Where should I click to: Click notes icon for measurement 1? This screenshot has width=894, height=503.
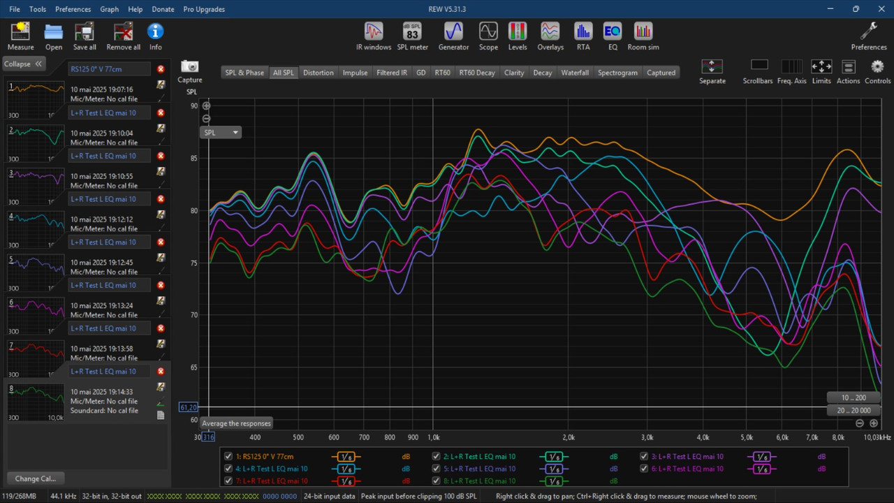[x=161, y=85]
